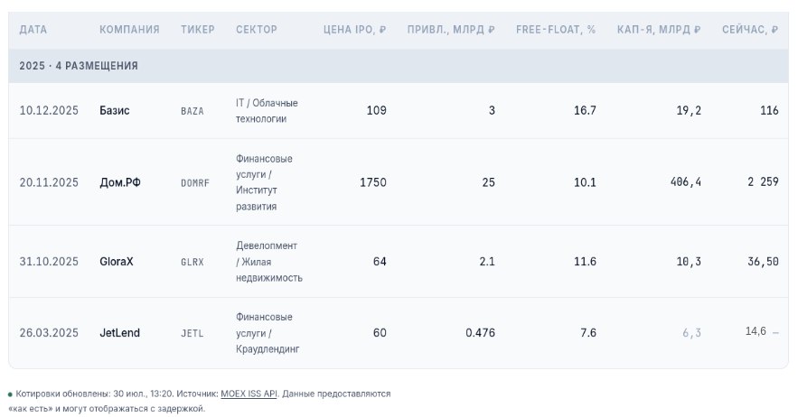Click the green quotes-updated status dot
The width and height of the screenshot is (798, 417).
(10, 394)
